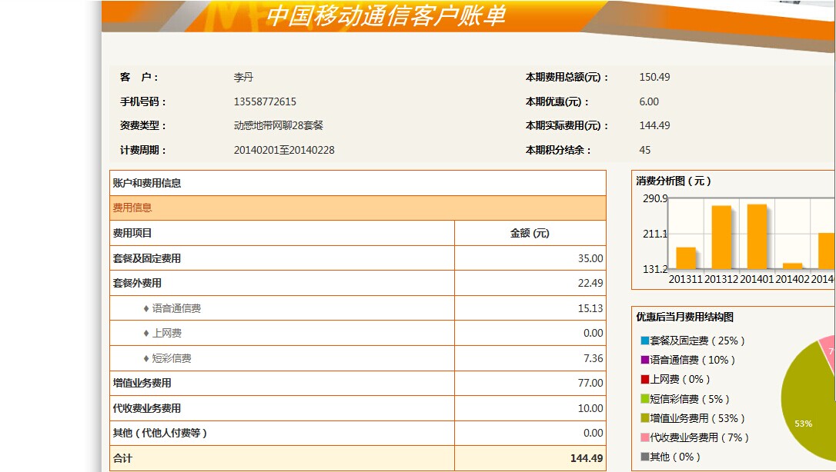Click pink swatch for 代收费业务费用 legend
Screen dimensions: 836x472
(644, 437)
